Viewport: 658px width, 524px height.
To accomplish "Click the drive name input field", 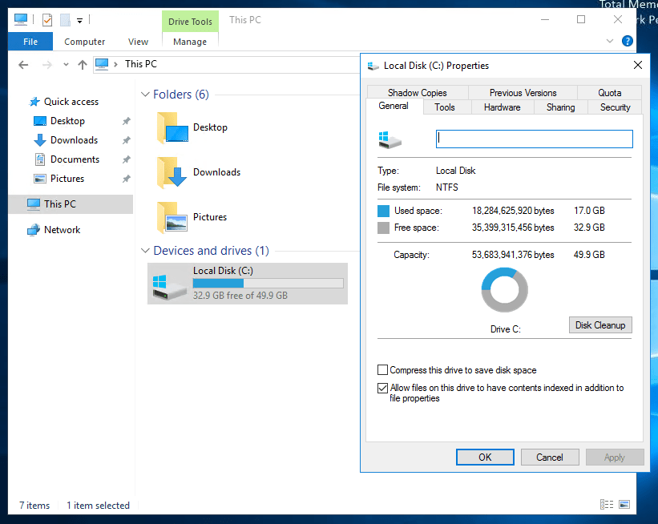I will click(x=534, y=139).
